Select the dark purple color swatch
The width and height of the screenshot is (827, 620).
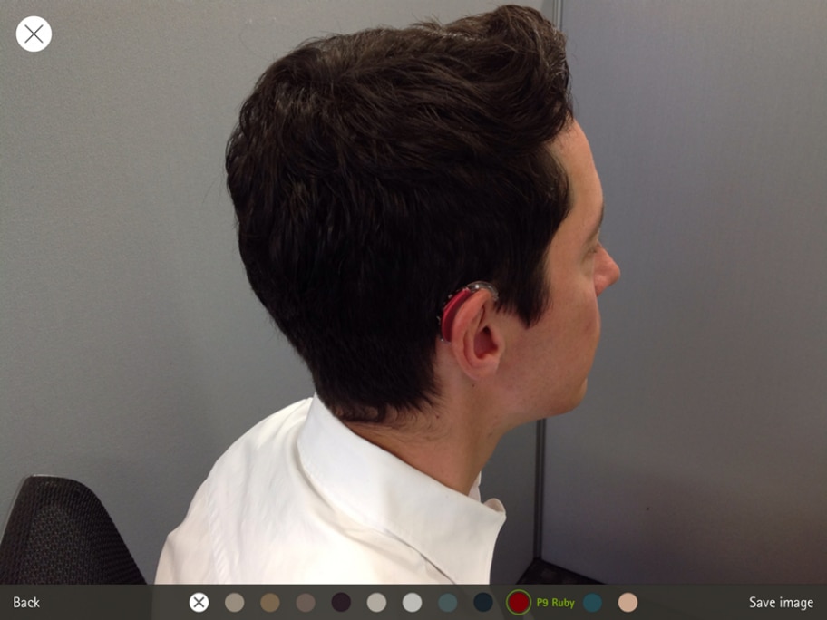(x=341, y=603)
